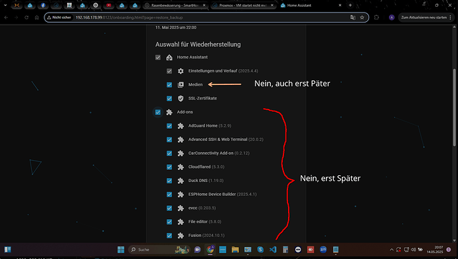Bookmark this page with the star icon
Screen dimensions: 458x259
point(362,17)
